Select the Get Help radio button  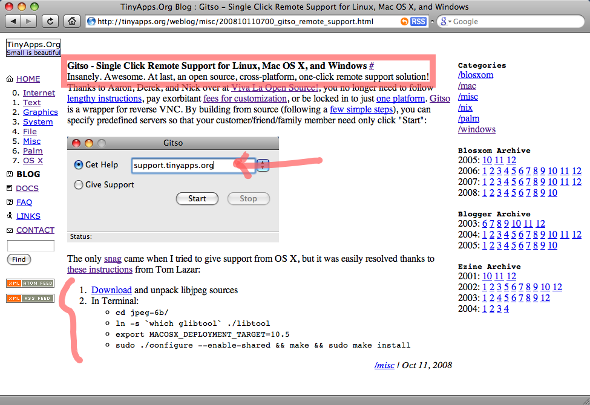click(79, 165)
